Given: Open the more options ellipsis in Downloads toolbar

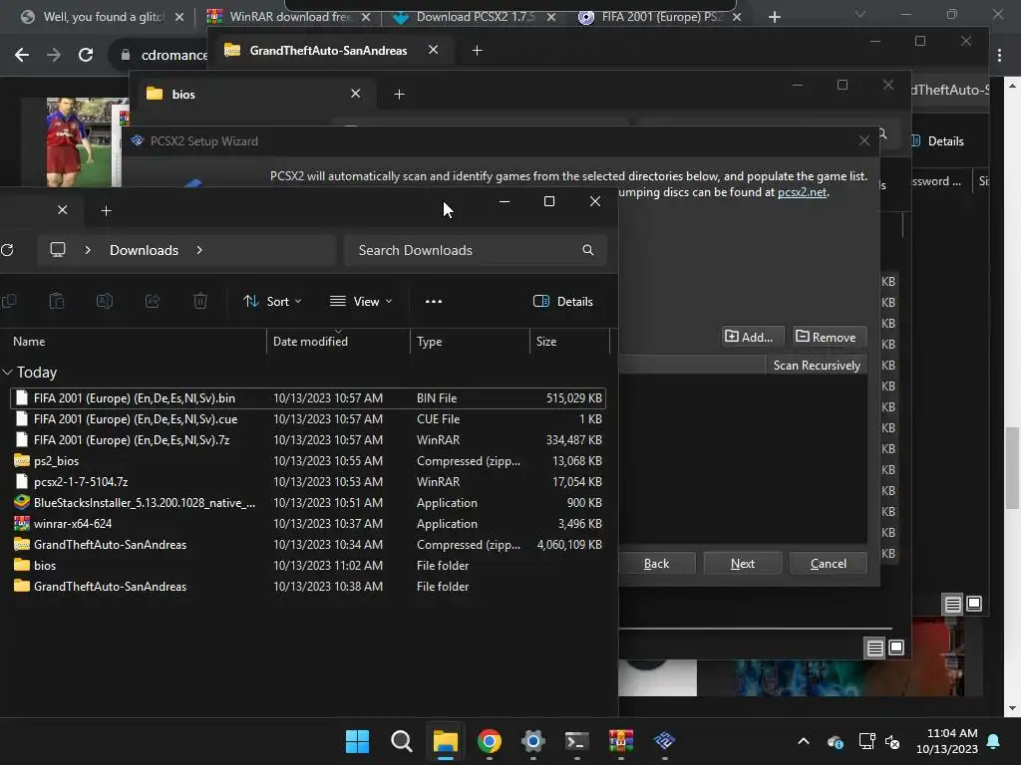Looking at the screenshot, I should click(x=434, y=301).
